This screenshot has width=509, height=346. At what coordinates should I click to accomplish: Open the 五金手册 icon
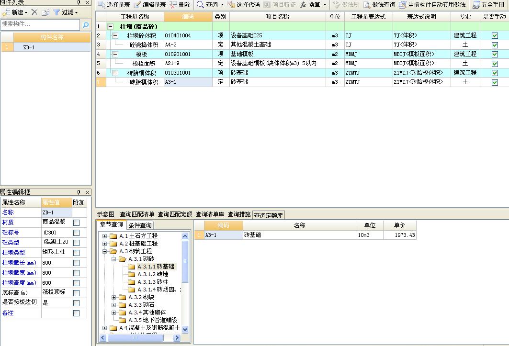pos(476,4)
